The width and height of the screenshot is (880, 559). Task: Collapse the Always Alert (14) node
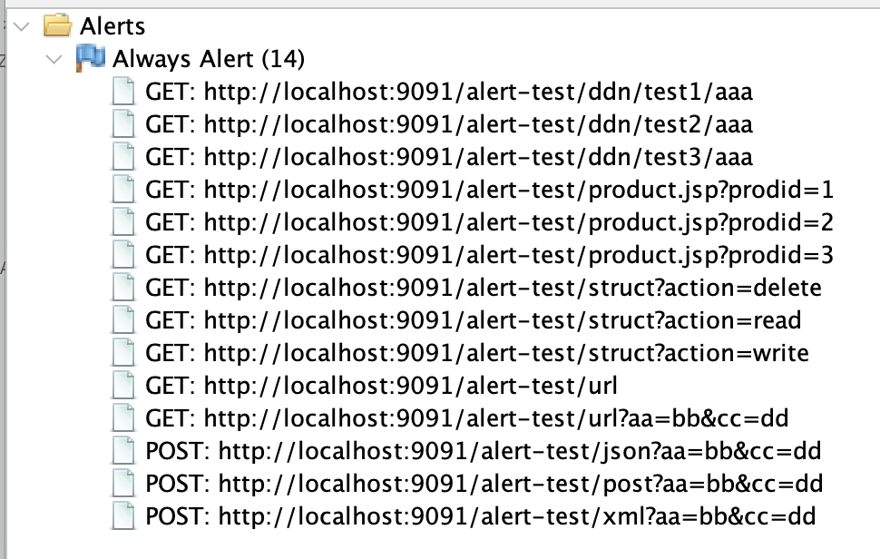pos(56,60)
